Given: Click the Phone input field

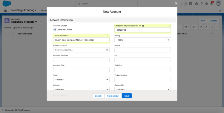Looking at the screenshot, I should 142,50.
